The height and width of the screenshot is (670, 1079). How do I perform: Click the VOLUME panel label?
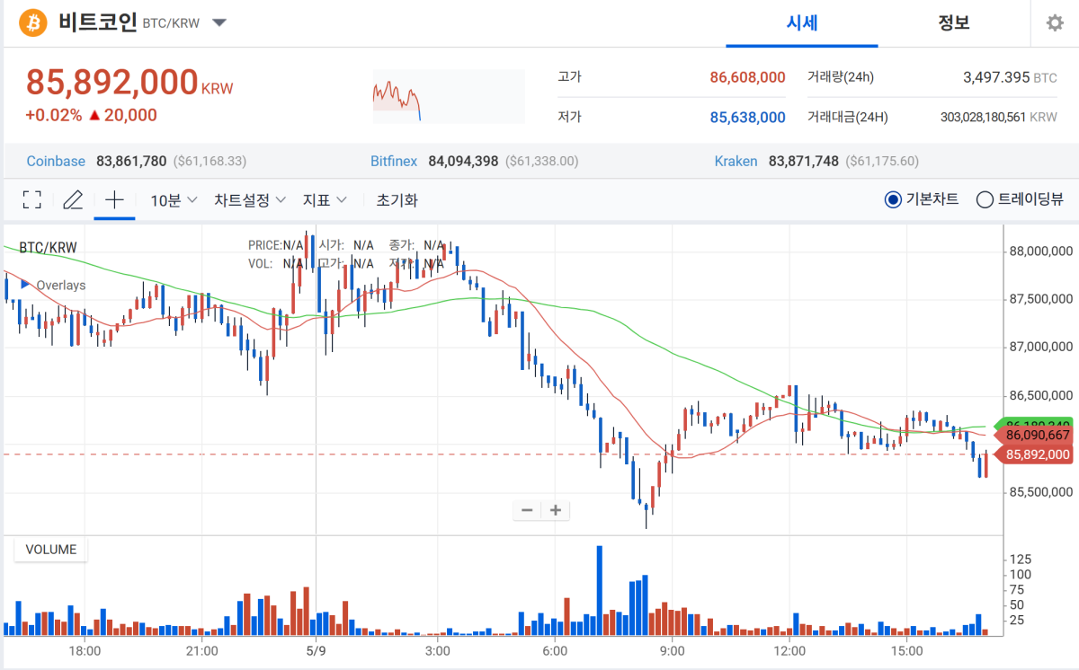pos(49,549)
